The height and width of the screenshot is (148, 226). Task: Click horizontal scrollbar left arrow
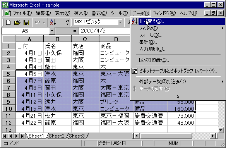click(x=137, y=136)
